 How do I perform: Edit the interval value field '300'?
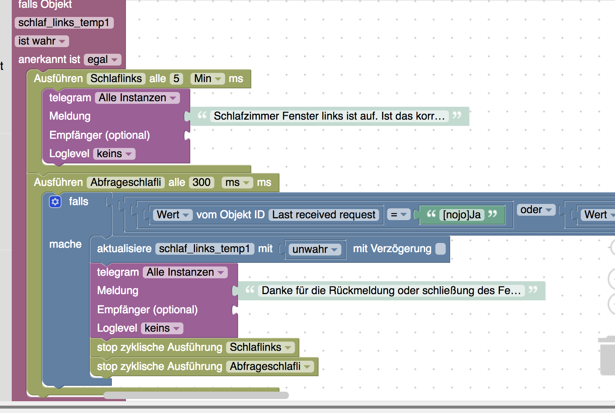[202, 183]
